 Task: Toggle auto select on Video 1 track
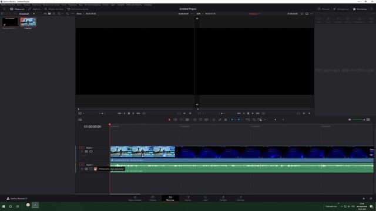tap(86, 151)
